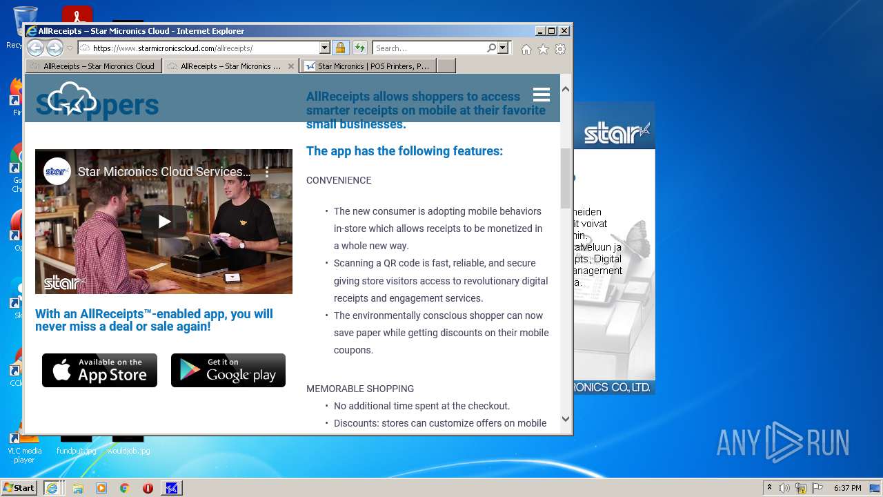This screenshot has width=883, height=497.
Task: Click Get it on Google play badge
Action: [228, 371]
